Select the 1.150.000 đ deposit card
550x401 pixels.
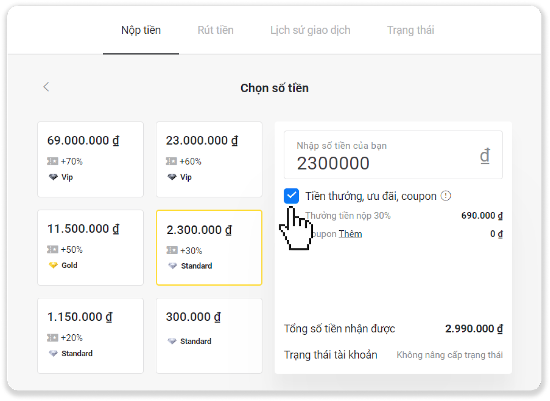[x=90, y=335]
